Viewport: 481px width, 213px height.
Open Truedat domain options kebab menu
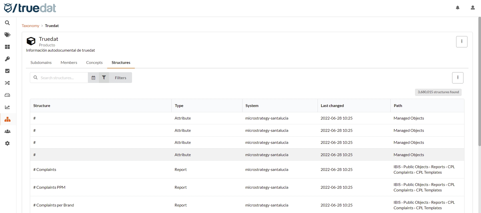click(x=462, y=42)
